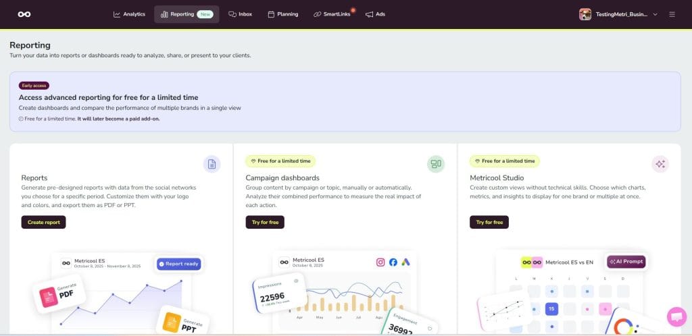692x336 pixels.
Task: Open the Reporting tab
Action: (x=187, y=14)
